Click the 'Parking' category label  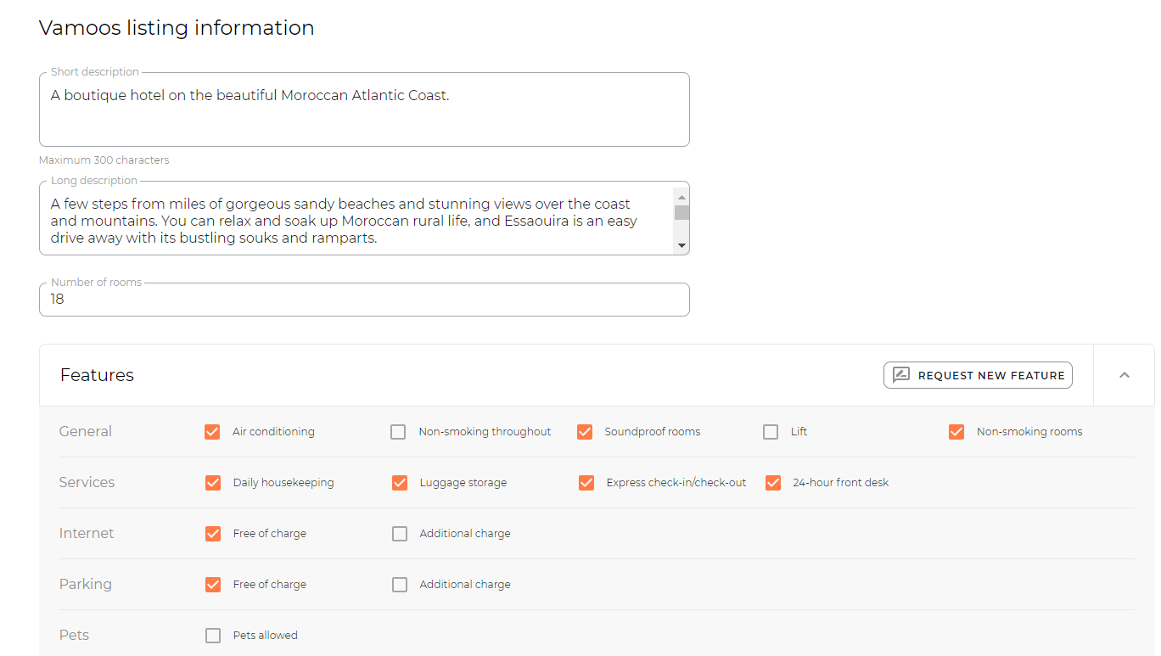point(86,584)
